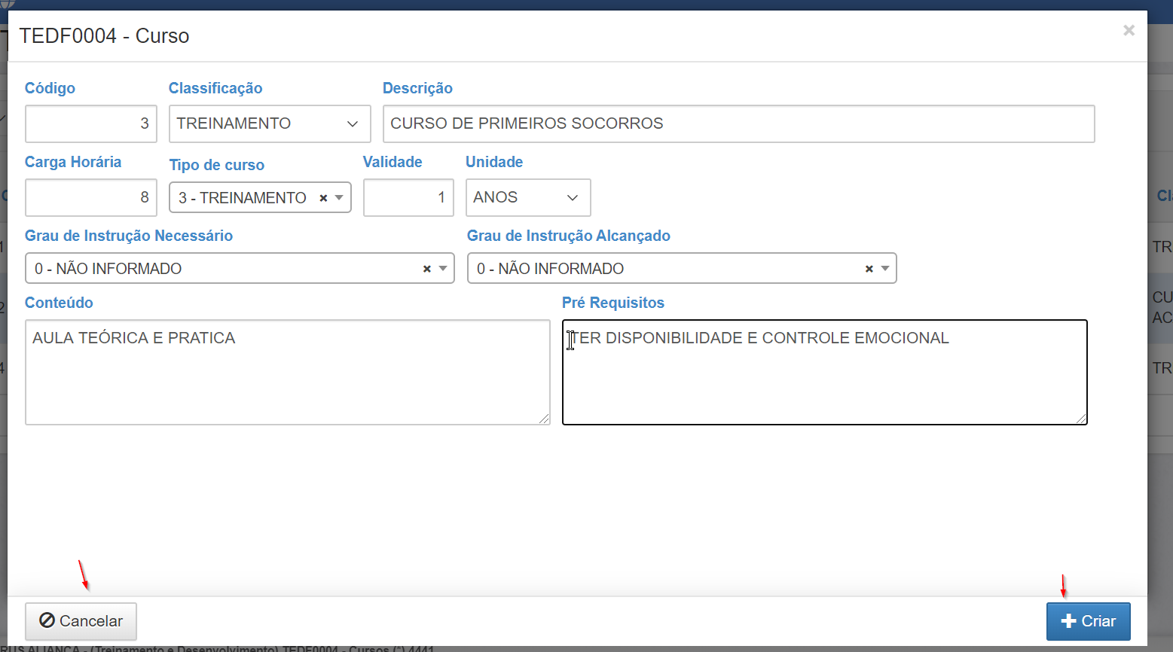The image size is (1173, 652).
Task: Grab the Conteúdo textarea resize handle
Action: click(x=545, y=419)
